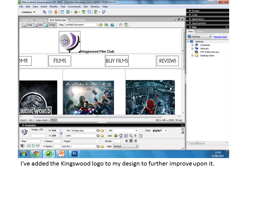Screen dimensions: 267x200
Task: Insert a Comment from the toolbar
Action: coord(89,12)
